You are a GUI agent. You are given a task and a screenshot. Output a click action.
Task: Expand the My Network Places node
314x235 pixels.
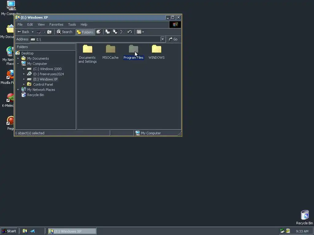[18, 90]
